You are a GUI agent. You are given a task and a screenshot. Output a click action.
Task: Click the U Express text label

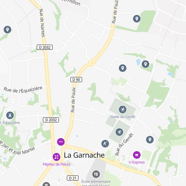(137, 162)
